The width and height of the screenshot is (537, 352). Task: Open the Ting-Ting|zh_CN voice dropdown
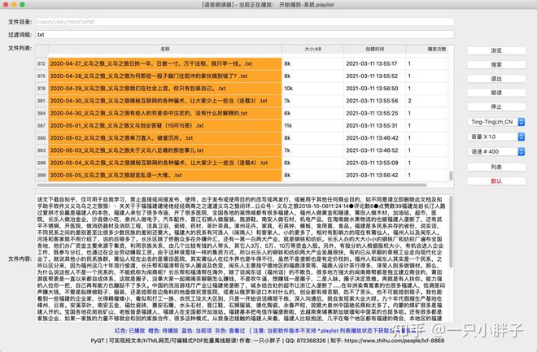pyautogui.click(x=496, y=122)
